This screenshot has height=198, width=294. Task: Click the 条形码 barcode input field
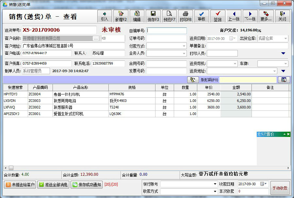click(x=248, y=80)
